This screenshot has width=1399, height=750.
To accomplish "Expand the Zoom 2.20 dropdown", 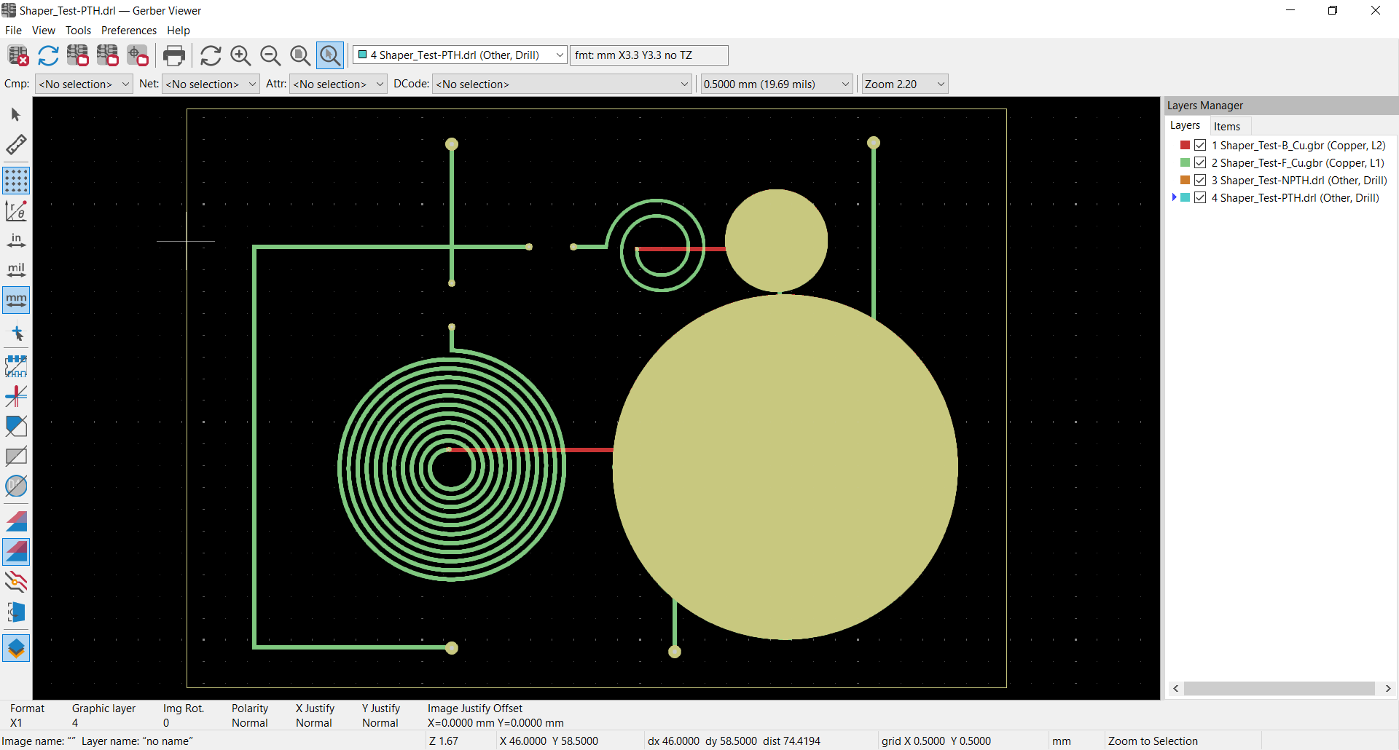I will coord(904,84).
